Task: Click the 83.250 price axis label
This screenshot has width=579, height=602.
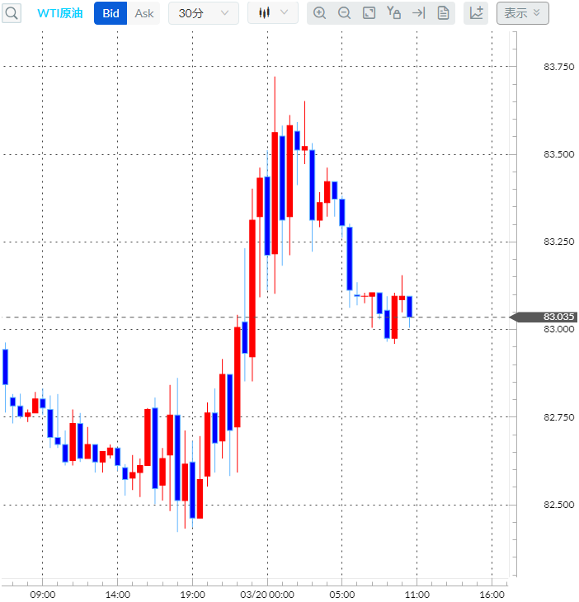Action: coord(558,242)
